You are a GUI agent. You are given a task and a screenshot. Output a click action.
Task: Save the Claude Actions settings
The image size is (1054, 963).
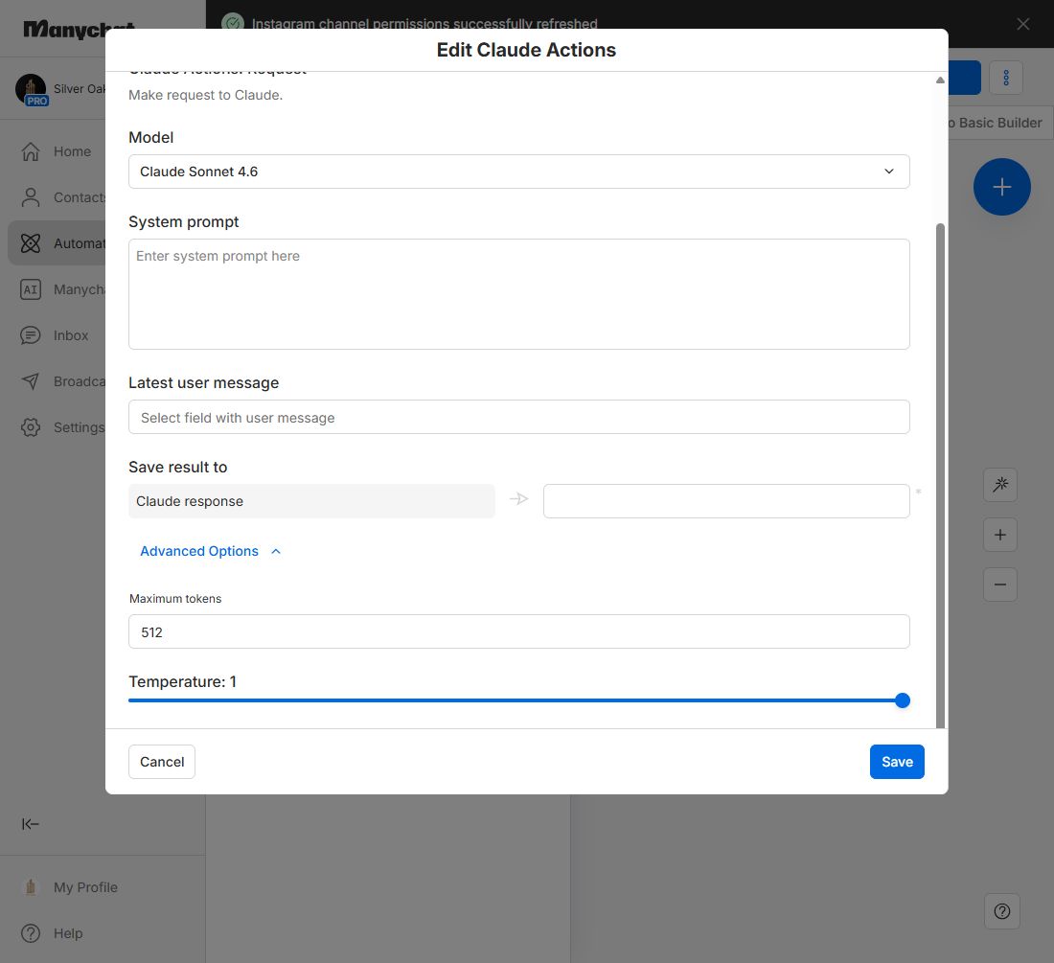(x=897, y=762)
